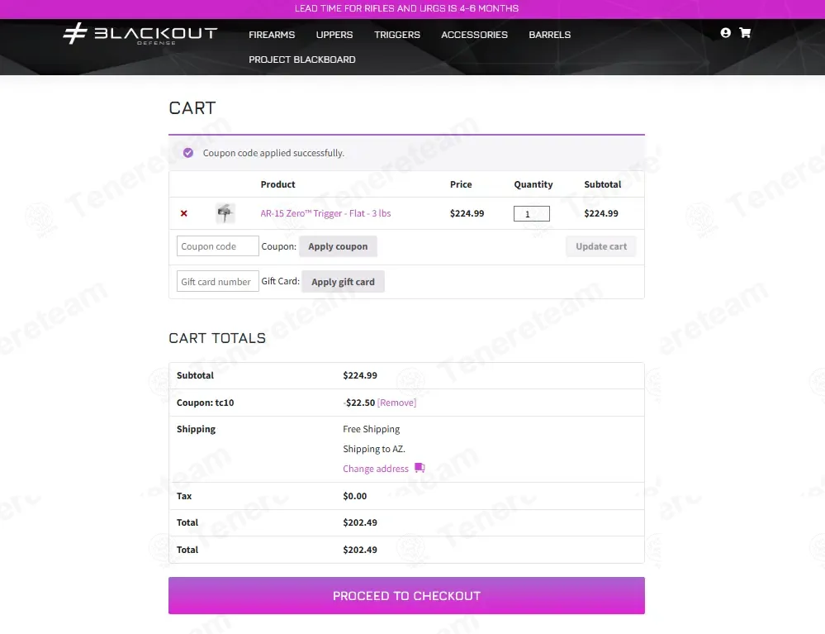This screenshot has height=634, width=825.
Task: Open the AR-15 Zero Trigger product link
Action: (325, 213)
